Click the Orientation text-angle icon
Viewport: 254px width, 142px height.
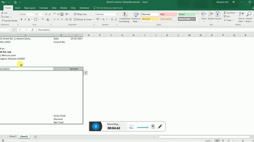[x=67, y=14]
